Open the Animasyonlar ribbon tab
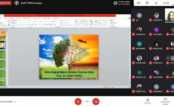This screenshot has height=107, width=174. click(x=27, y=18)
